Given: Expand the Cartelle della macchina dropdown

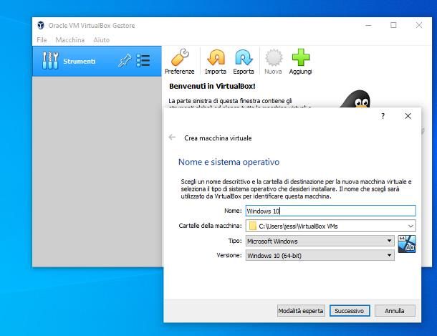Looking at the screenshot, I should tap(410, 226).
